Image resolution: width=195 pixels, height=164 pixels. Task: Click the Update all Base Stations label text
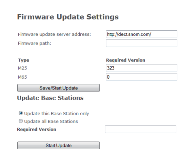point(51,121)
